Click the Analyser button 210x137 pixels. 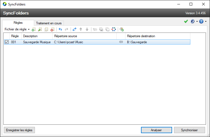(x=157, y=130)
